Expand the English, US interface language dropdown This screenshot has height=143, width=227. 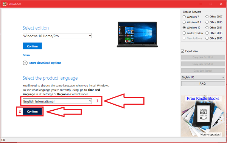pyautogui.click(x=203, y=77)
